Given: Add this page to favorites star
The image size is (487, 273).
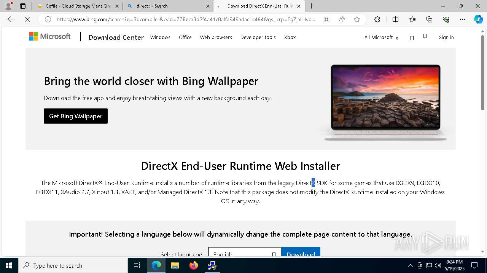Looking at the screenshot, I should 357,19.
